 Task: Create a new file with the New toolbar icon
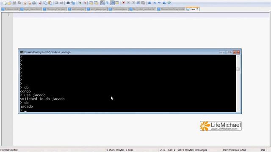pyautogui.click(x=5, y=3)
